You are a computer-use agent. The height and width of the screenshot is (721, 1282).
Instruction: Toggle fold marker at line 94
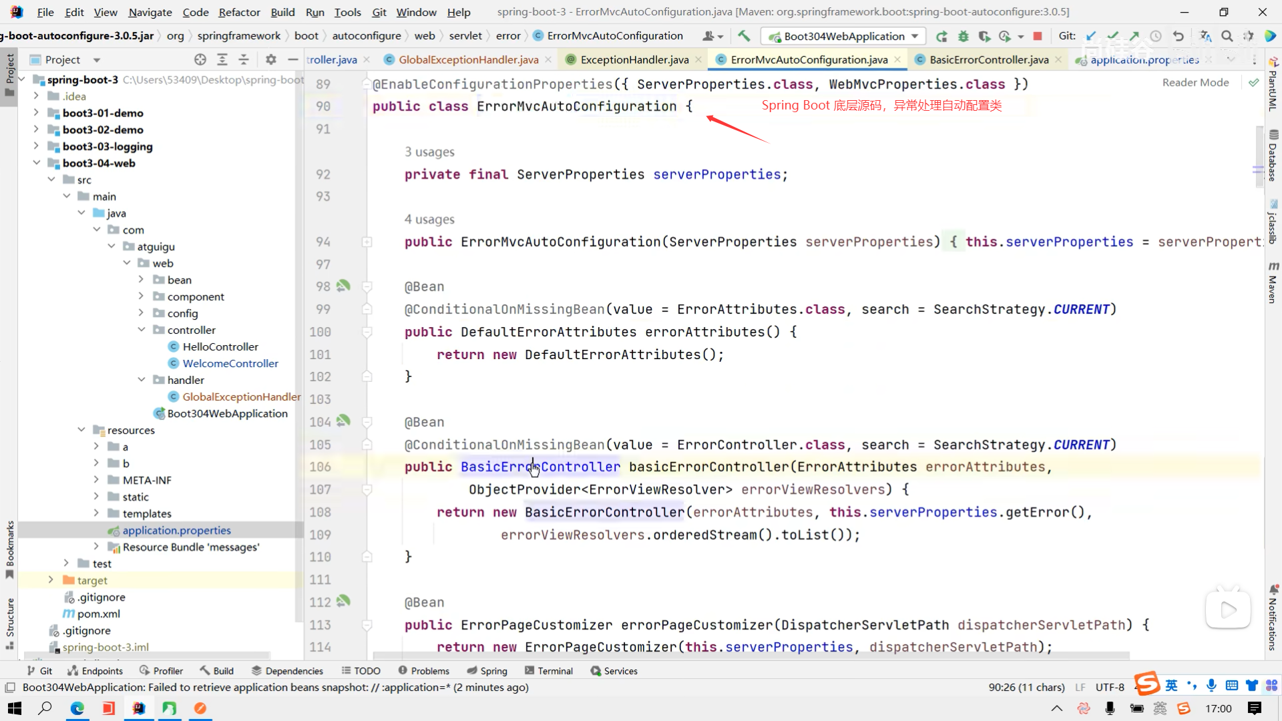pyautogui.click(x=367, y=242)
